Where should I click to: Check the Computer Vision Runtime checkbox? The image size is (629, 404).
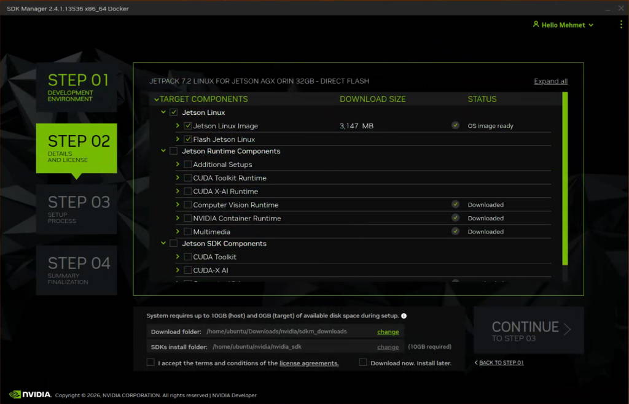[x=188, y=205]
